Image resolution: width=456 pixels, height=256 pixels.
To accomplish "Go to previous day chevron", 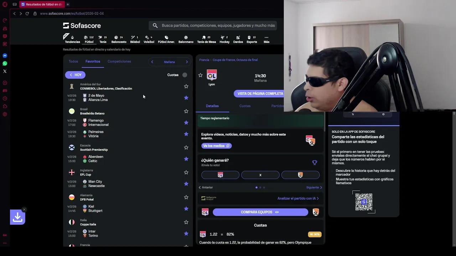I will click(x=152, y=62).
